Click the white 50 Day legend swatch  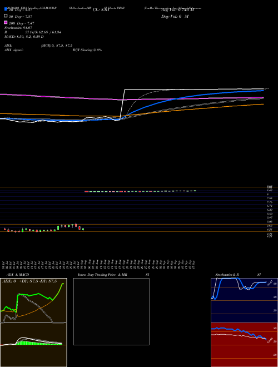pyautogui.click(x=6, y=16)
